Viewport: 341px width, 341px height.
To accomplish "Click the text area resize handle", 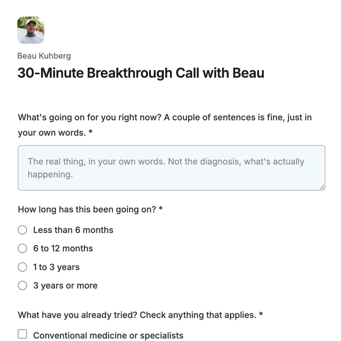I will pyautogui.click(x=322, y=187).
